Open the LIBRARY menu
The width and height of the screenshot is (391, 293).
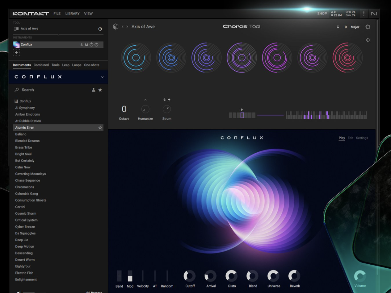click(x=72, y=14)
